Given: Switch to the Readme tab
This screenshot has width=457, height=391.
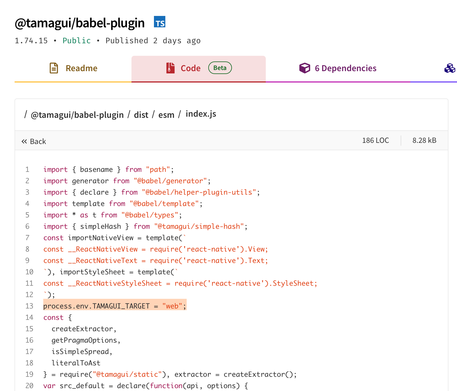Looking at the screenshot, I should pyautogui.click(x=81, y=68).
